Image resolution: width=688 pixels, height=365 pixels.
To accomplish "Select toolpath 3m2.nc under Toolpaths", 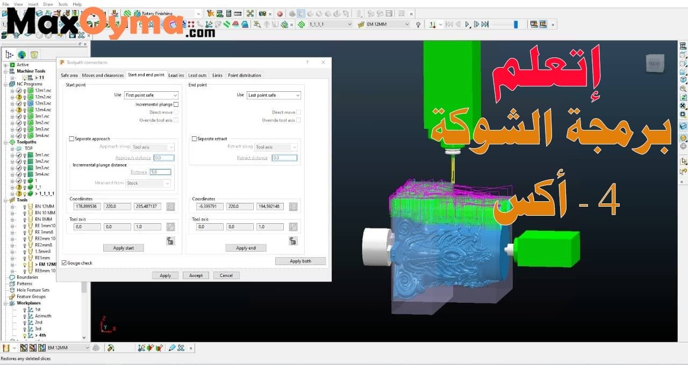I will (42, 161).
